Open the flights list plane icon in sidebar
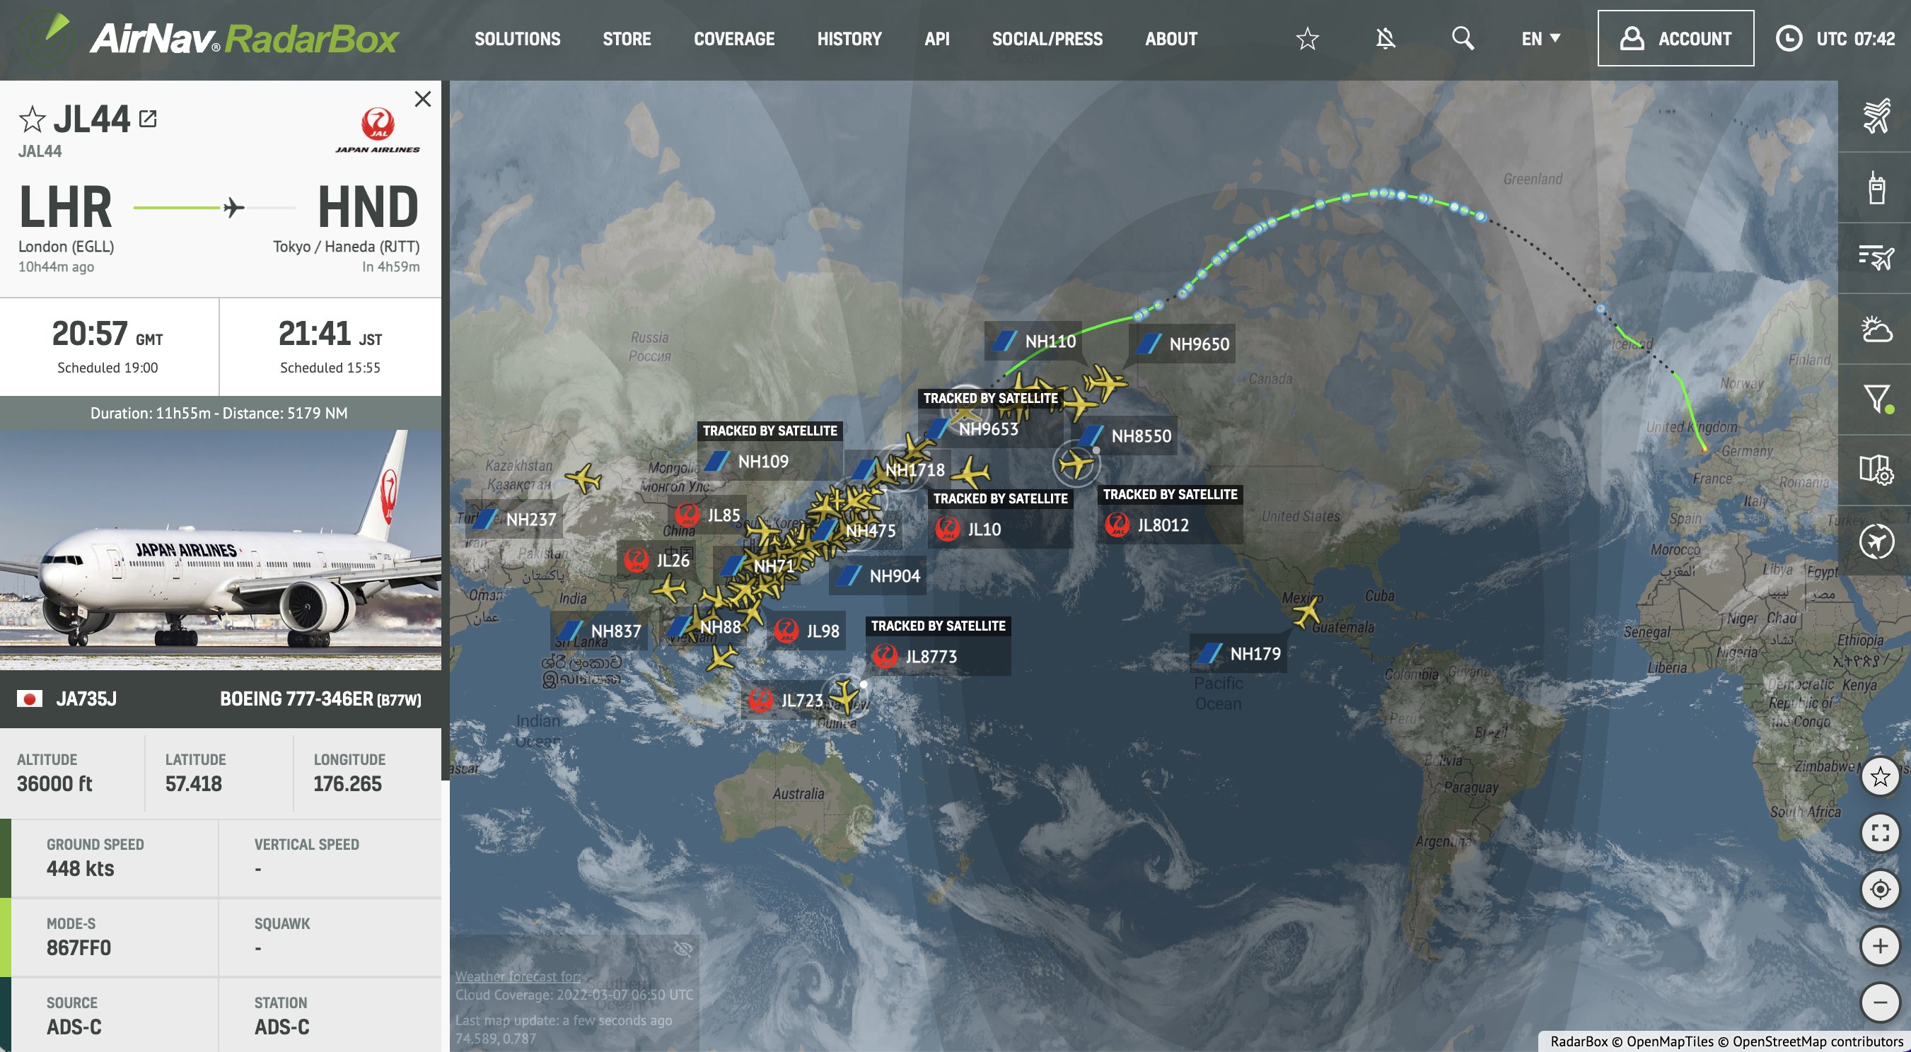Screen dimensions: 1911x1052 coord(1876,117)
